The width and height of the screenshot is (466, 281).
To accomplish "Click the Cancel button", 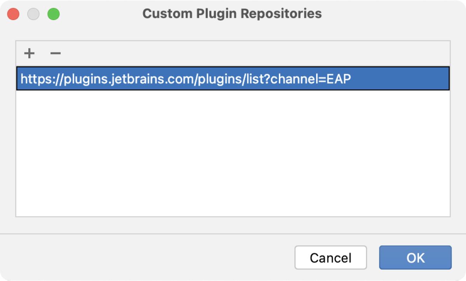I will (x=330, y=258).
